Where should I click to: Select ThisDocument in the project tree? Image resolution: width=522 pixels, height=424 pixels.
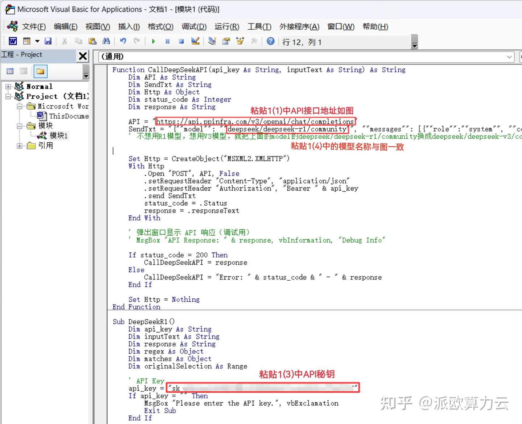click(69, 116)
